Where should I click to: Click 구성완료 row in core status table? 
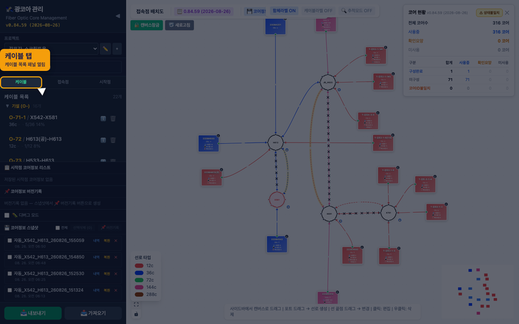click(x=458, y=72)
